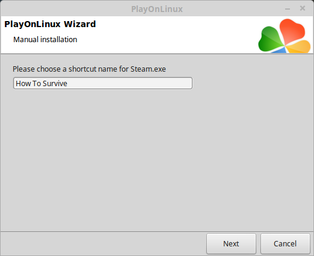Click 'Steam.exe' in the prompt label
Screen dimensions: 314x256
coord(148,69)
